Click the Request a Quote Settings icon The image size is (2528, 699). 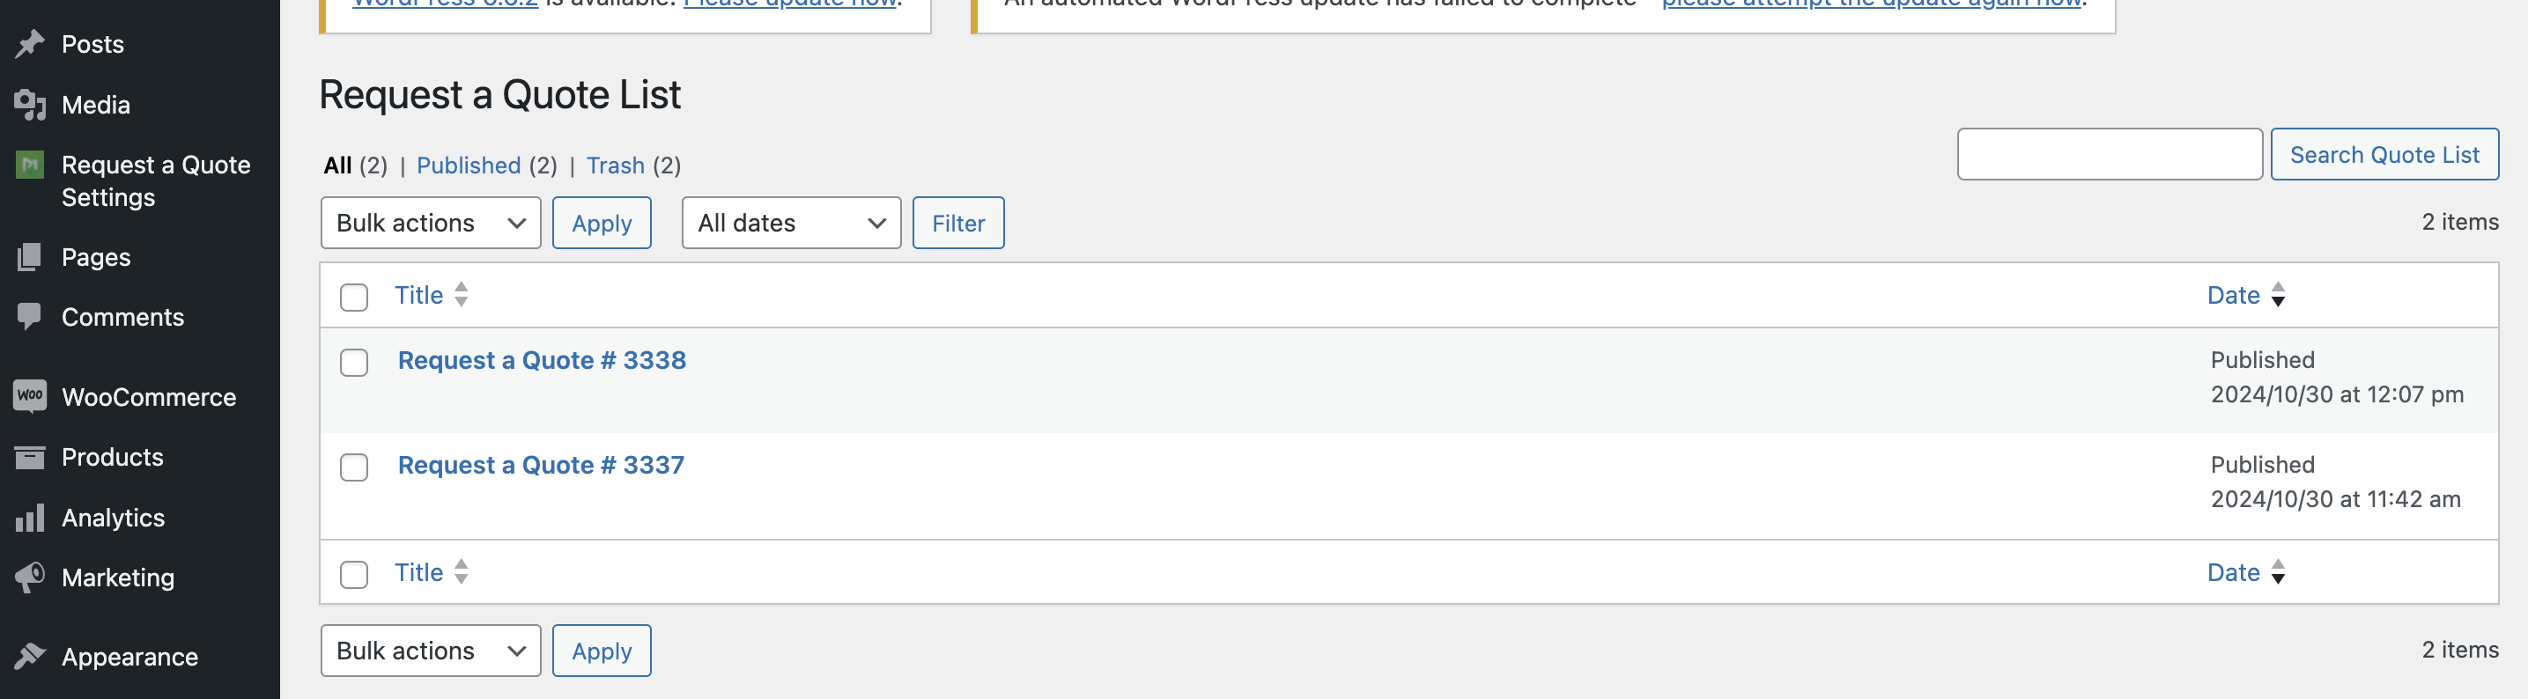pos(31,165)
